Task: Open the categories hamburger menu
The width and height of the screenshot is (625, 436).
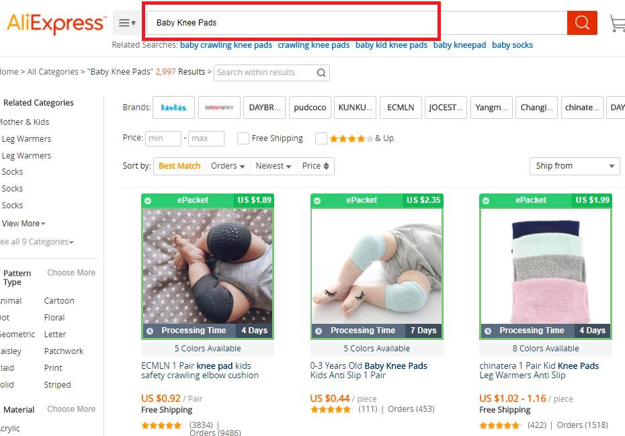Action: point(127,23)
